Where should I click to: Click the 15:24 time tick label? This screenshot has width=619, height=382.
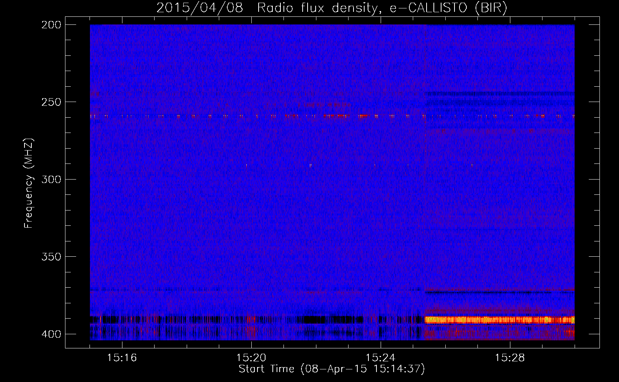381,358
